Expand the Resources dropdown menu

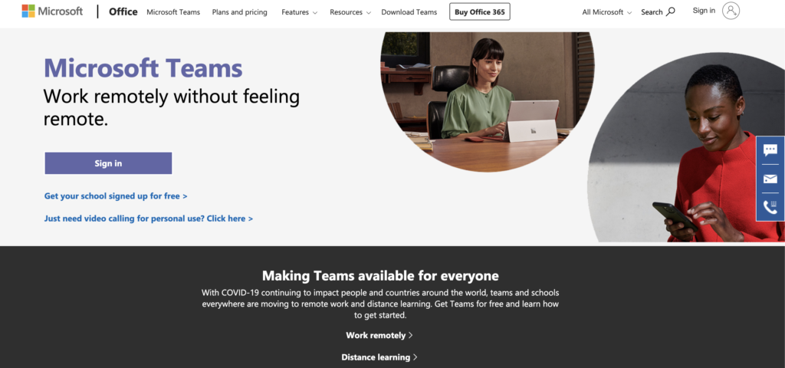[350, 12]
